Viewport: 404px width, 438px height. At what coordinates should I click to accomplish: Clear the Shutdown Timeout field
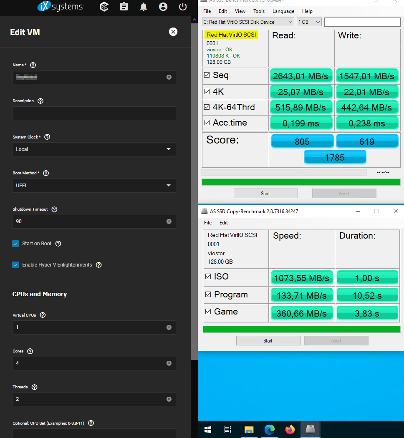tap(169, 222)
